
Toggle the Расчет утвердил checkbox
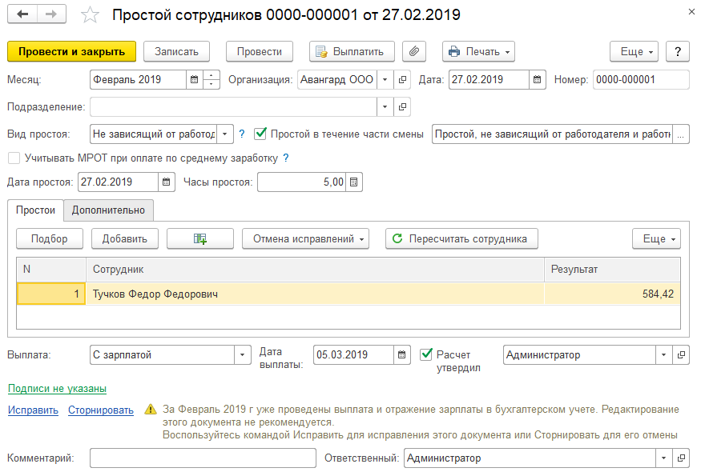pyautogui.click(x=426, y=354)
